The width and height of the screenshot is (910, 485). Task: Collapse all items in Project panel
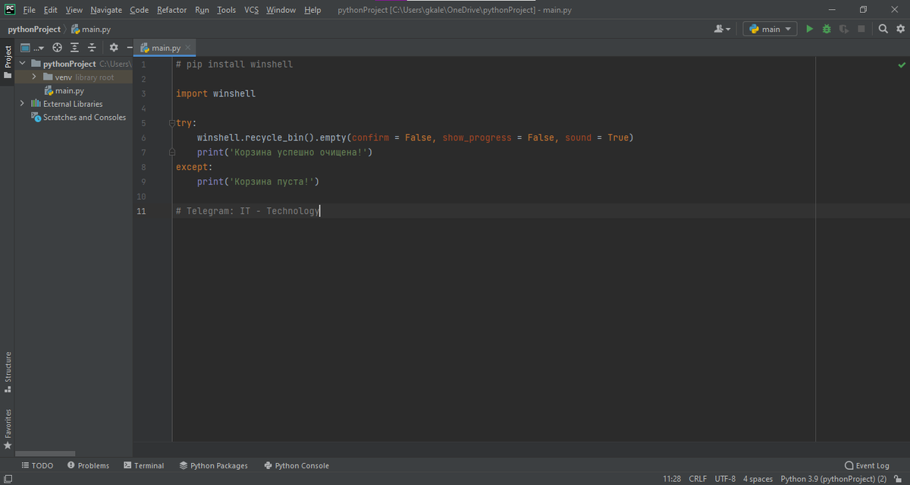[x=92, y=47]
